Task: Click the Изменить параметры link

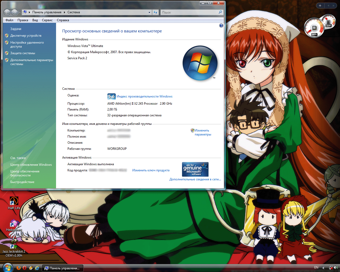Action: pyautogui.click(x=203, y=132)
